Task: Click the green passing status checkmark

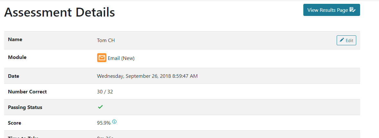Action: [x=100, y=107]
